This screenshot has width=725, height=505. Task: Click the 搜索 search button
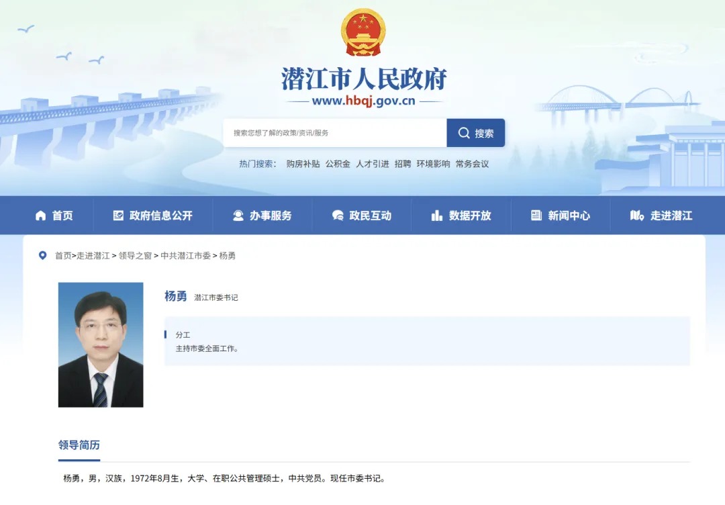[476, 133]
